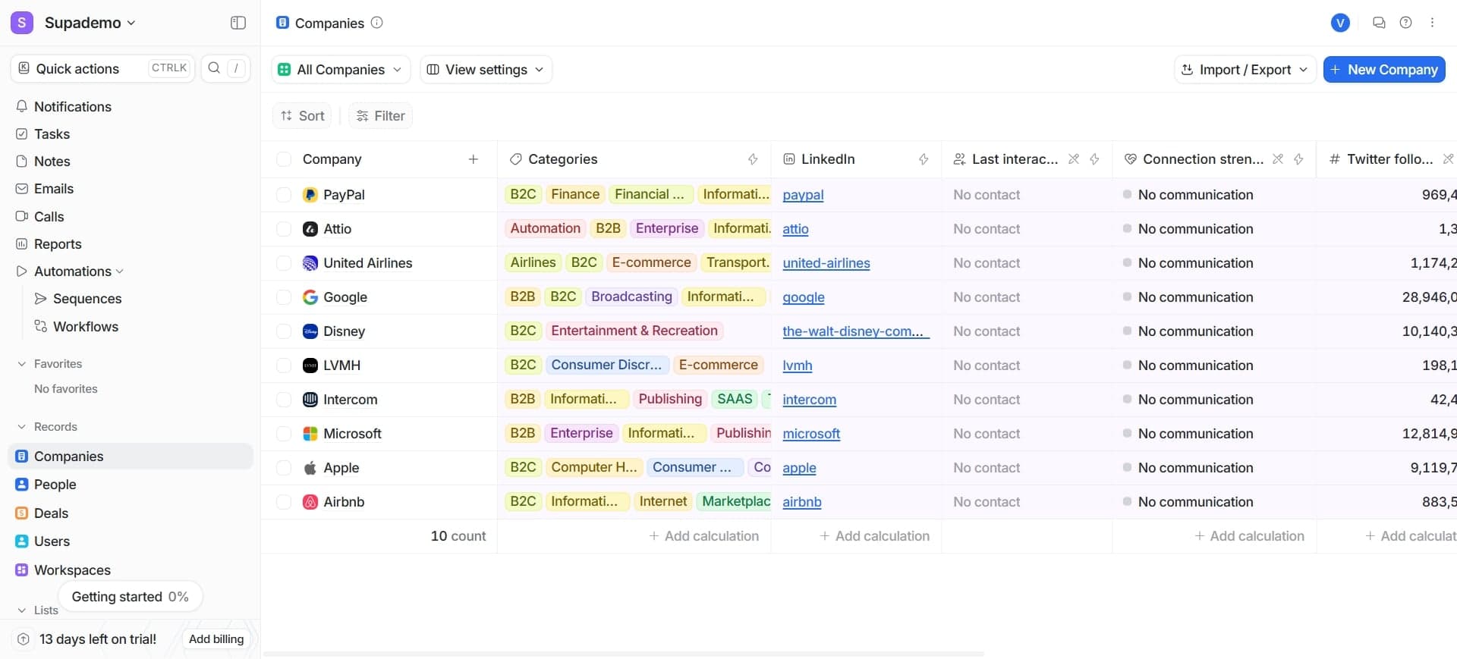Image resolution: width=1457 pixels, height=659 pixels.
Task: Open the Import / Export dropdown
Action: pyautogui.click(x=1245, y=70)
